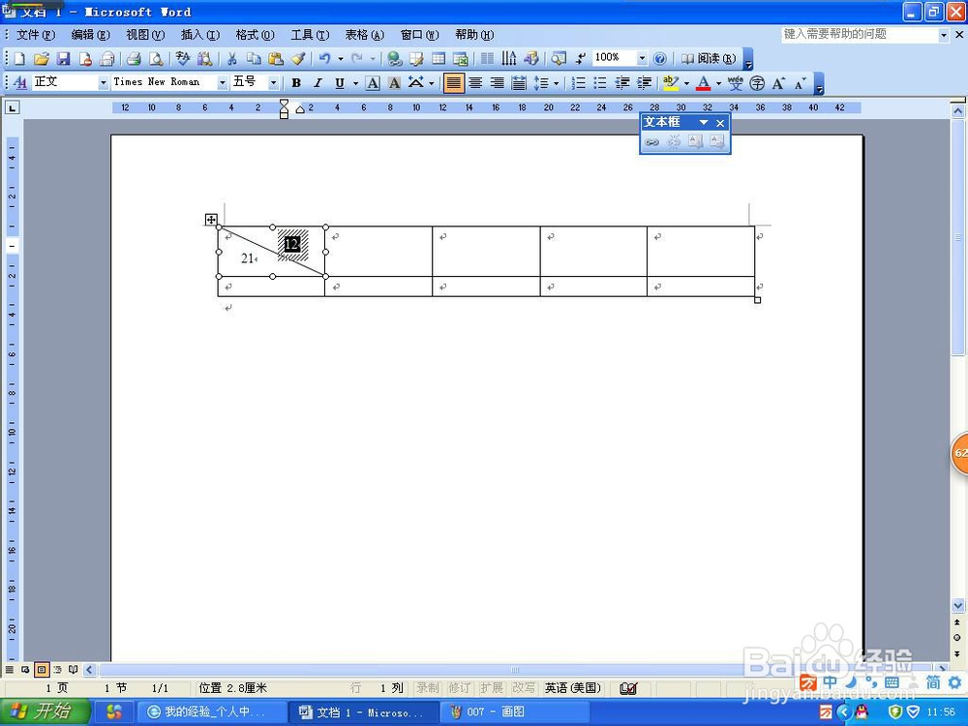Decrease paragraph indent
The height and width of the screenshot is (726, 968).
coord(622,82)
